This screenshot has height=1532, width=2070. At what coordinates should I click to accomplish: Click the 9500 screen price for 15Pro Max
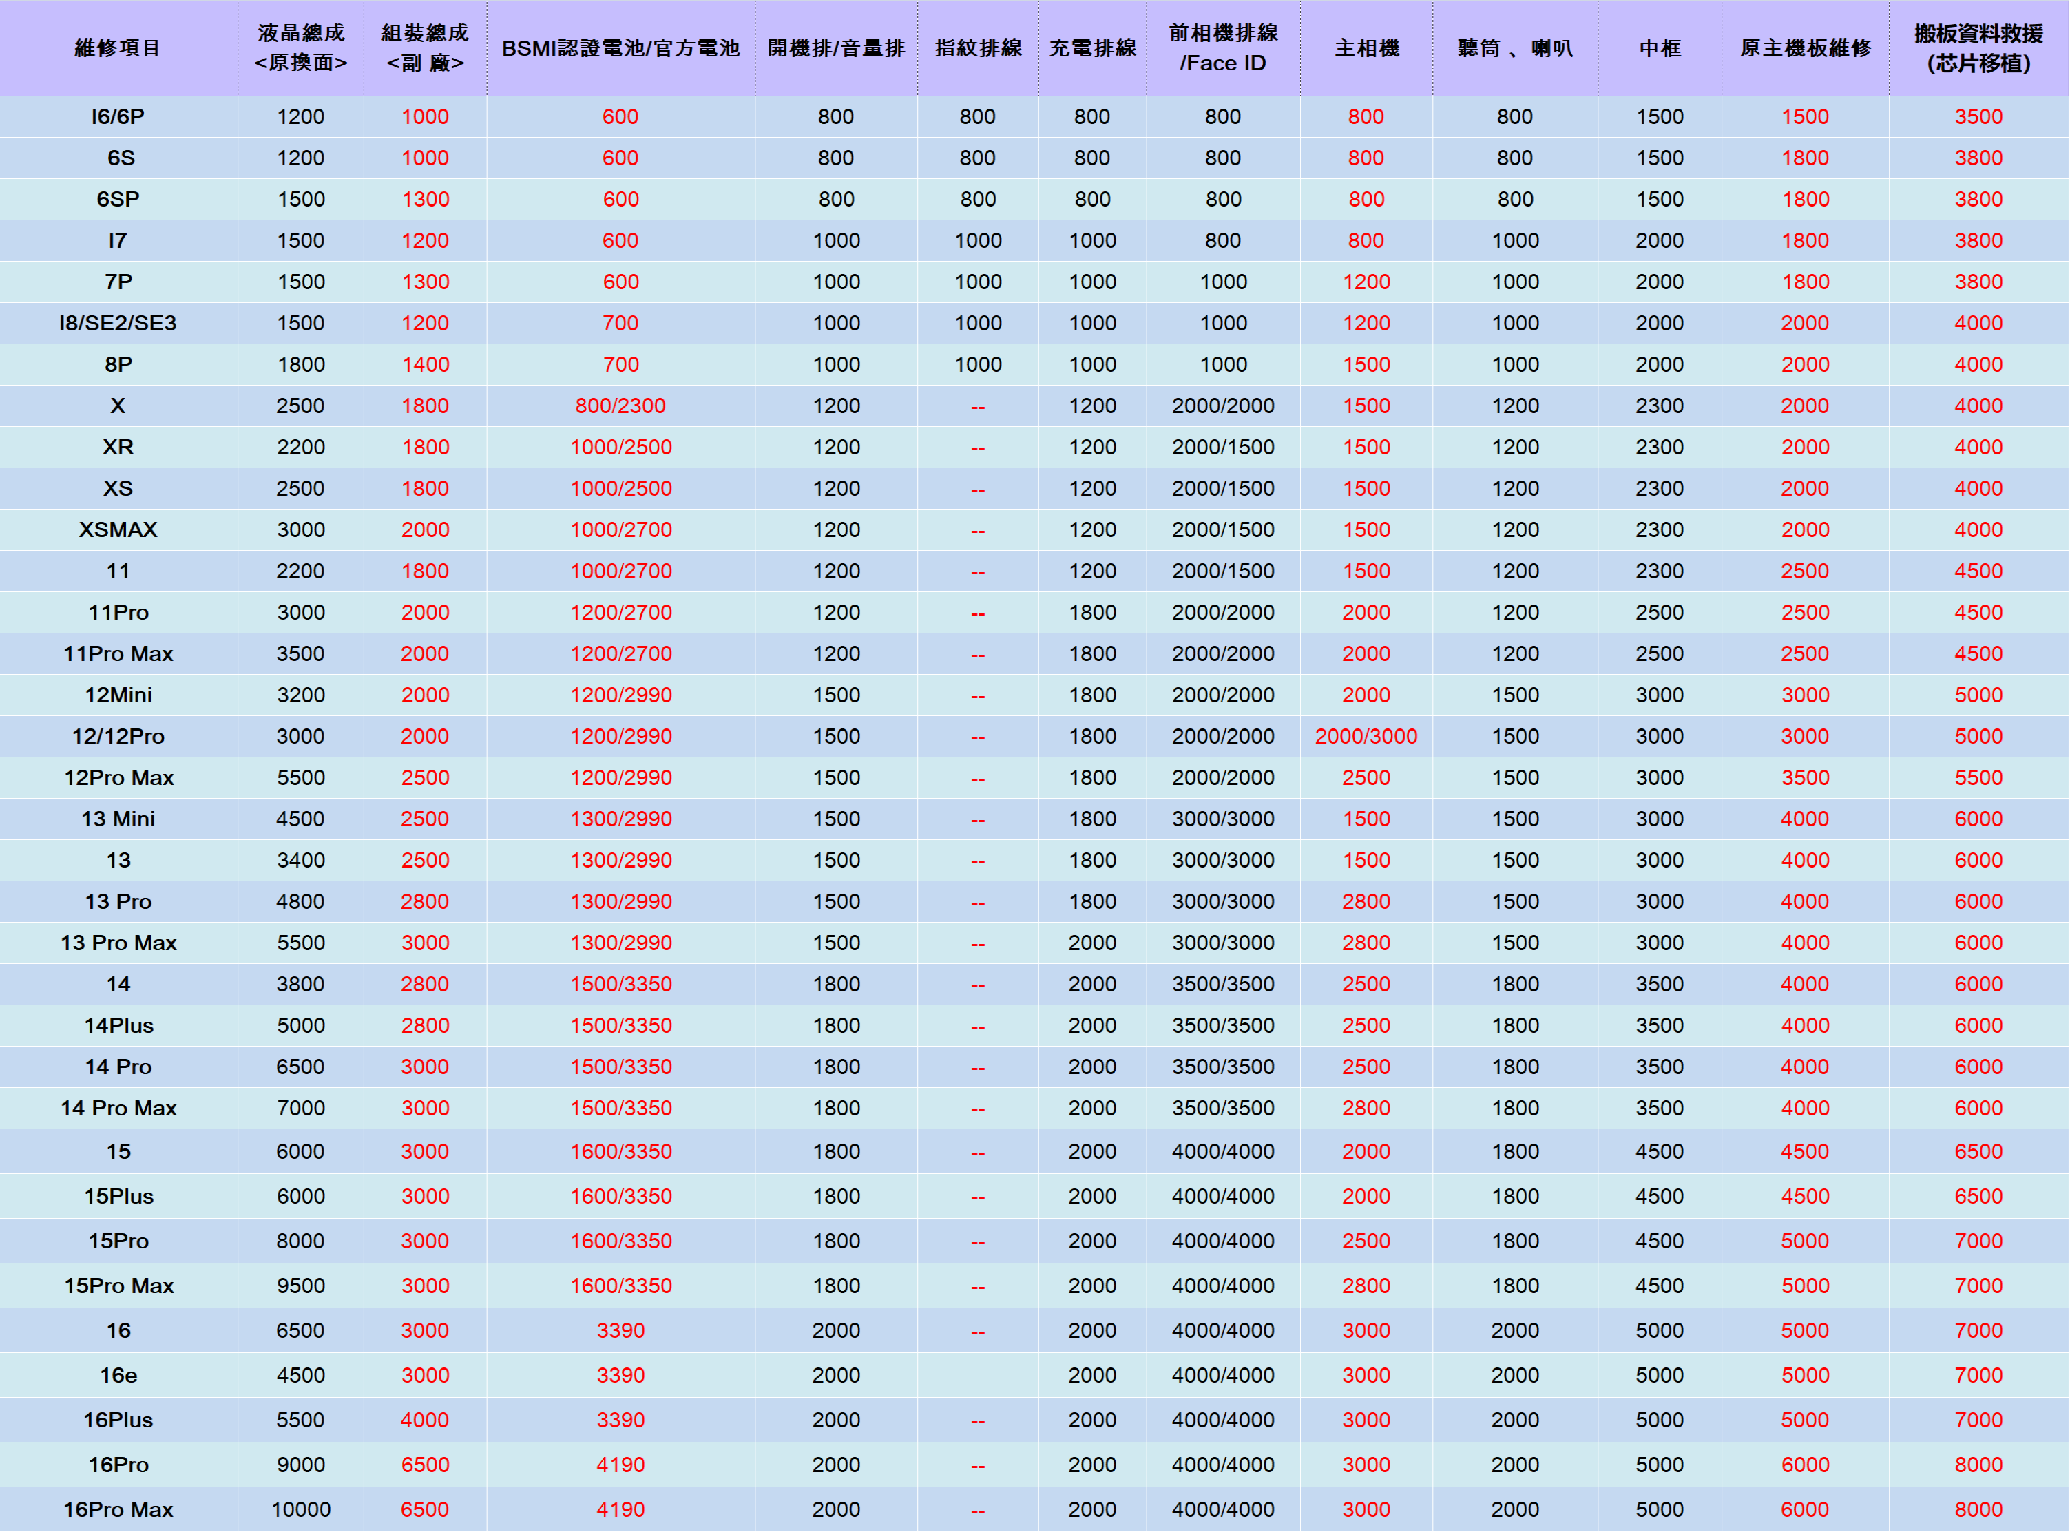click(x=300, y=1286)
